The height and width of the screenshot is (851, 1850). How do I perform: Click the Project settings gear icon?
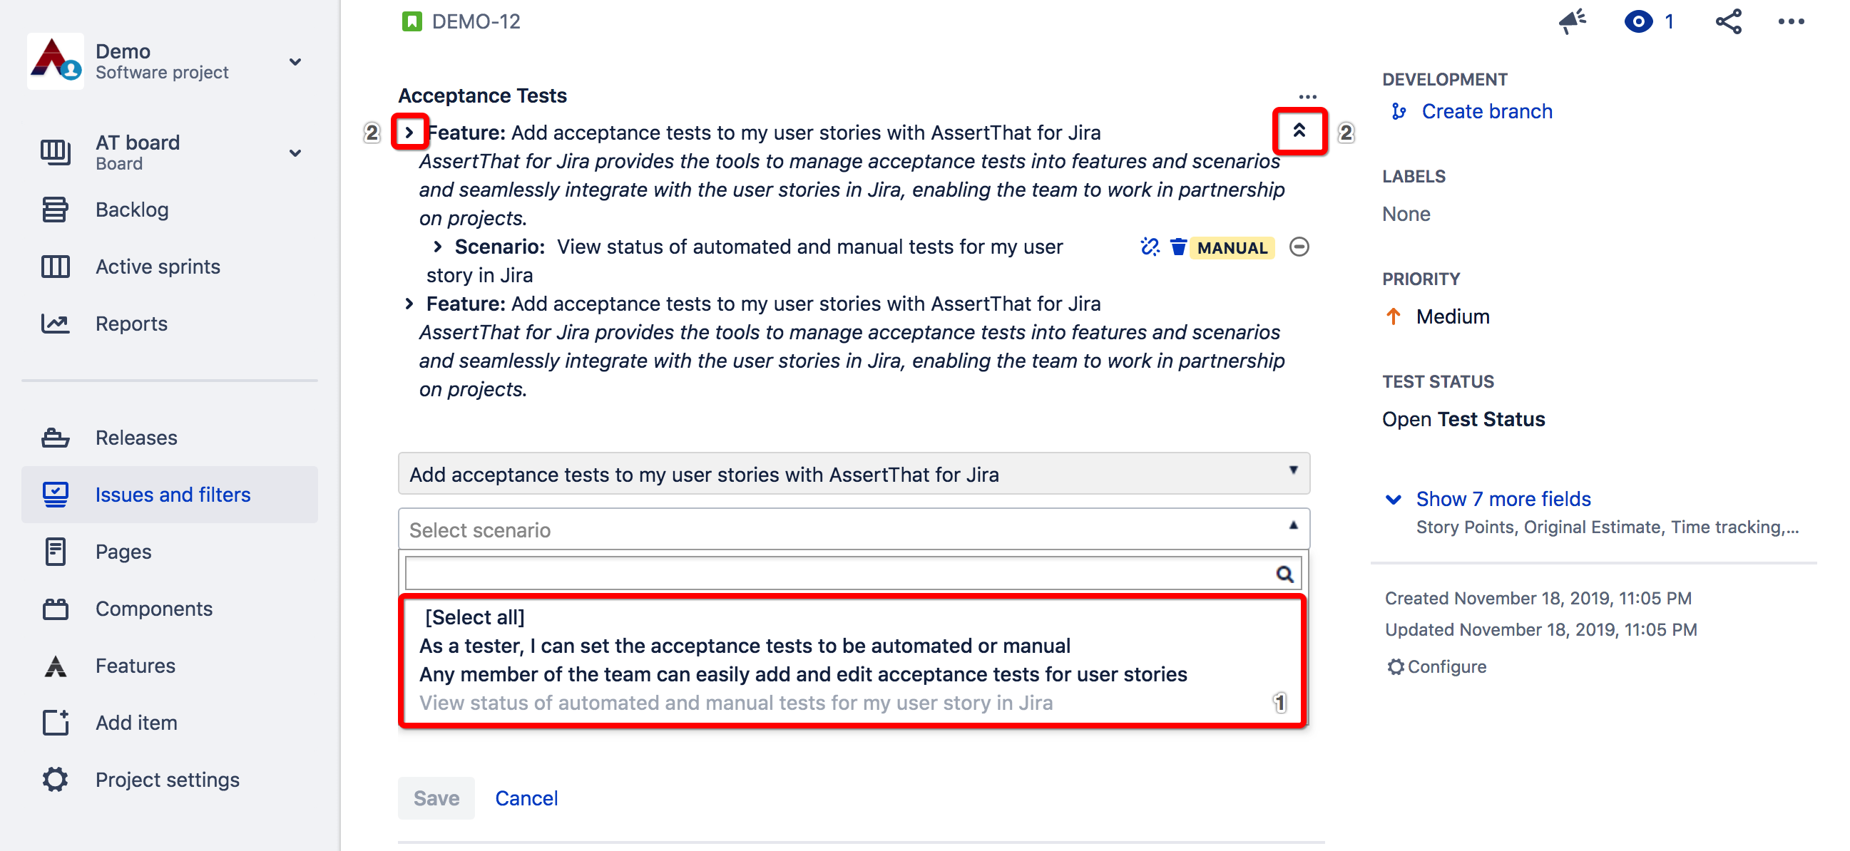[56, 779]
